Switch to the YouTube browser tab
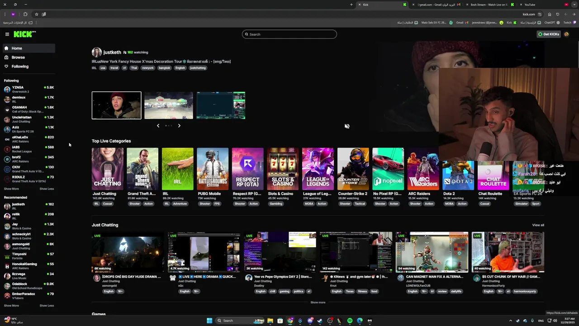The width and height of the screenshot is (579, 326). click(544, 5)
